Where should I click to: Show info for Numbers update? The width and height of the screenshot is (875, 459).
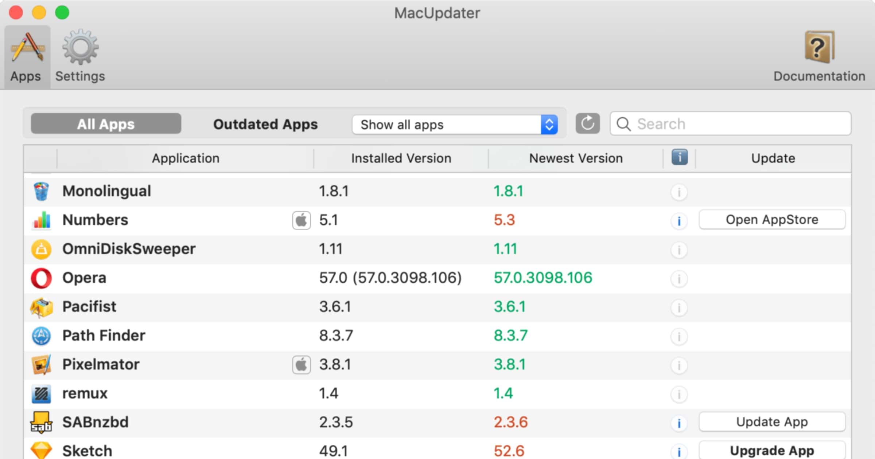[679, 221]
